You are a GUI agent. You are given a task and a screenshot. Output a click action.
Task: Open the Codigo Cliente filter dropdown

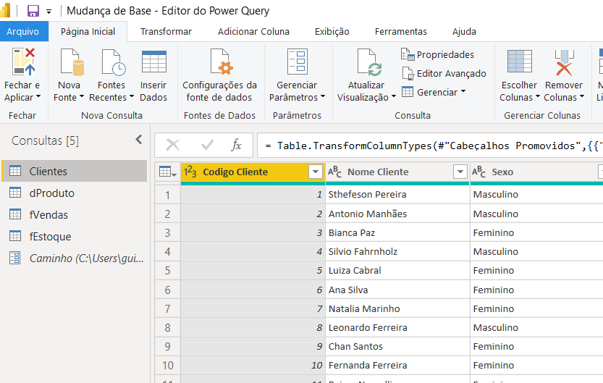point(316,172)
